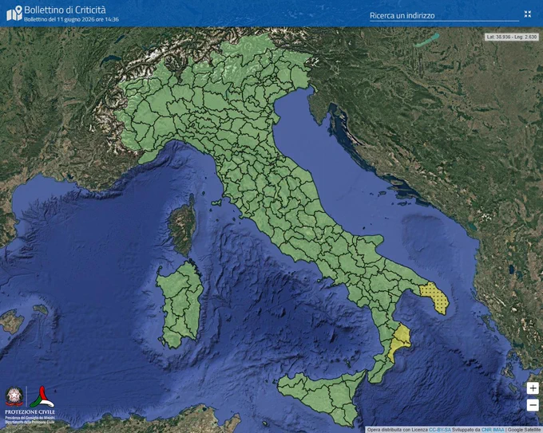Screen dimensions: 543x433
Task: Click the PROTEZIONE CIVILE label text
Action: tap(30, 412)
